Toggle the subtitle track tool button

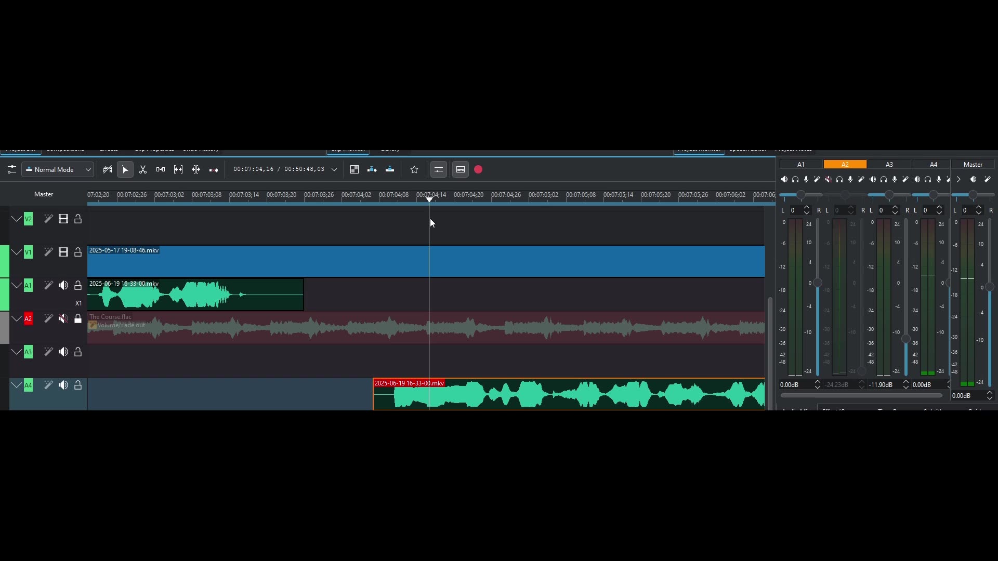click(x=461, y=169)
